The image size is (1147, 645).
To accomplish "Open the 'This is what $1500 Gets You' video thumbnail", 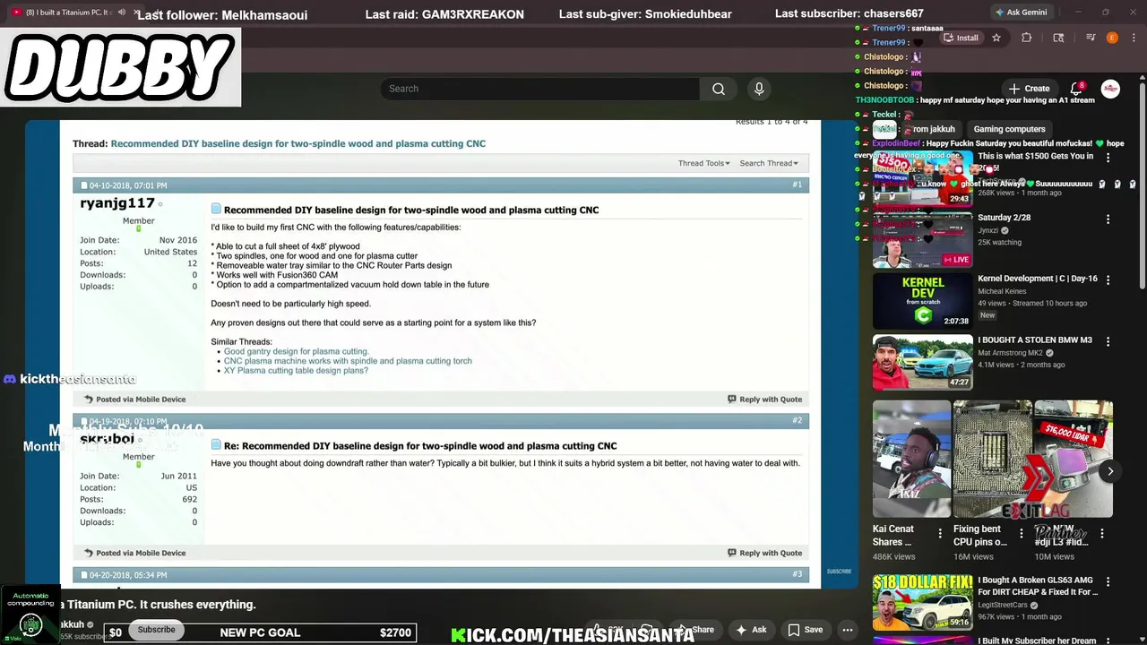I will pos(922,178).
